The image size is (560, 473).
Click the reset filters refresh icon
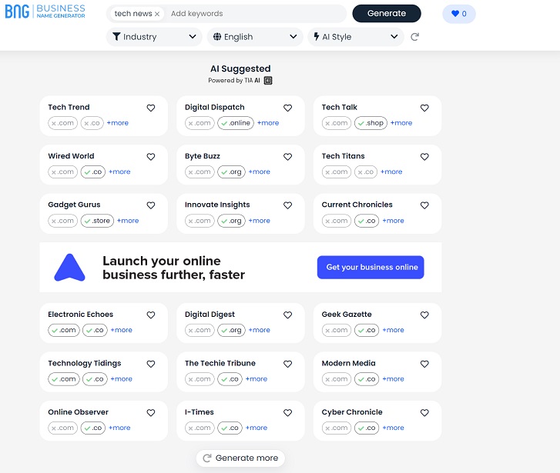414,37
